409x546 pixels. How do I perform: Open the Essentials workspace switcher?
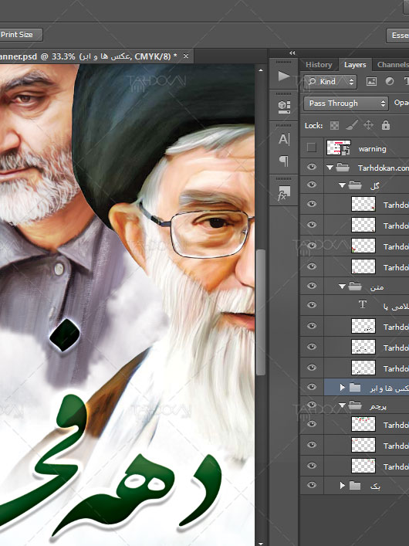point(399,36)
